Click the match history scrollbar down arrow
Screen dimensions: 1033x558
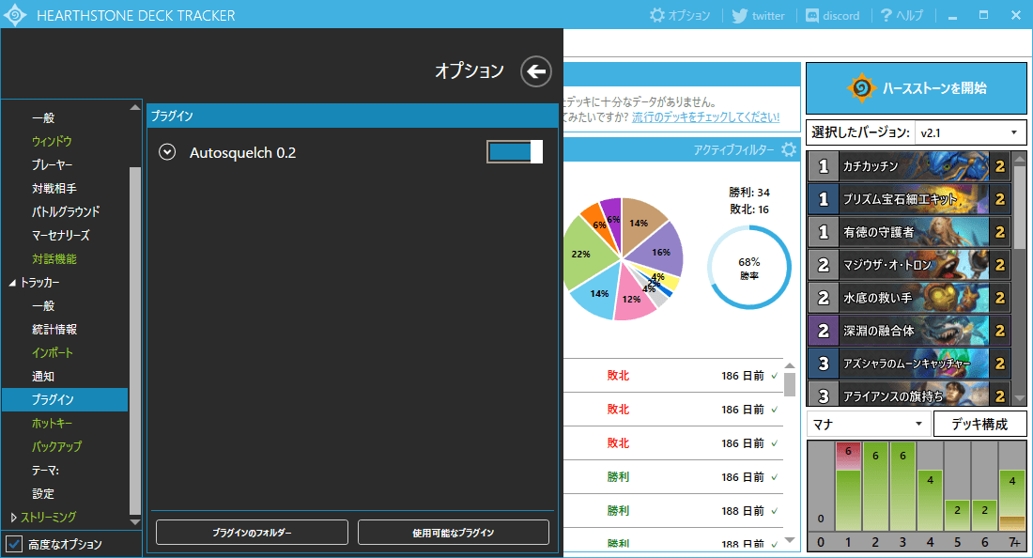coord(790,540)
